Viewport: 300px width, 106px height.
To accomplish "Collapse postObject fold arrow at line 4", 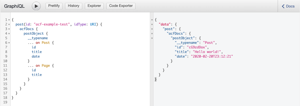I will [9, 34].
